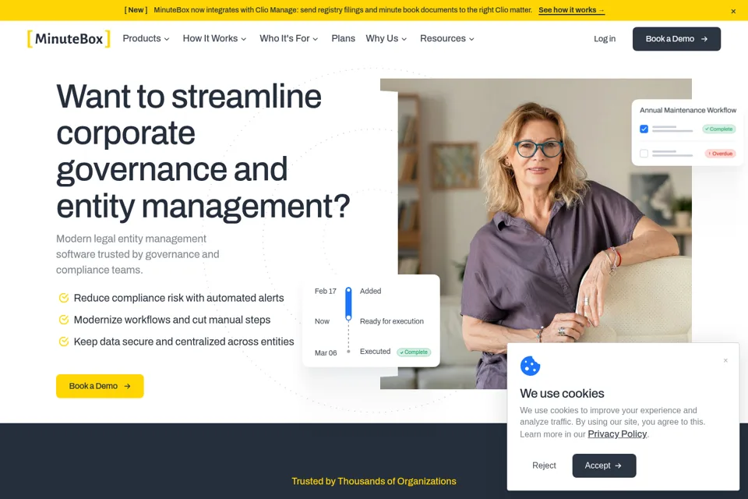Screen dimensions: 748x499
Task: Click the check icon beside Reduce compliance risk
Action: pos(63,298)
